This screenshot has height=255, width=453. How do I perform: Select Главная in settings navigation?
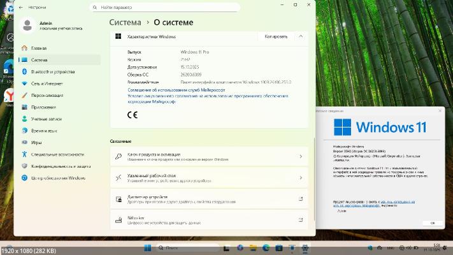[39, 48]
